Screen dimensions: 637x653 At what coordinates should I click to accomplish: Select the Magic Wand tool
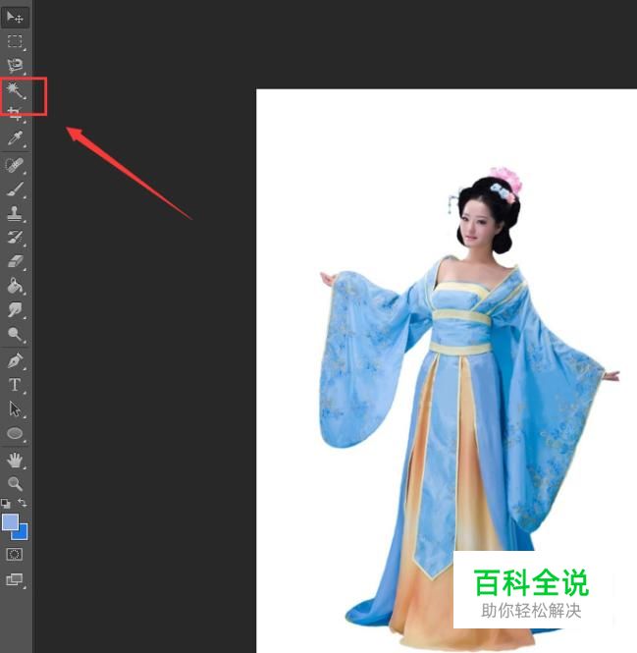pos(15,89)
